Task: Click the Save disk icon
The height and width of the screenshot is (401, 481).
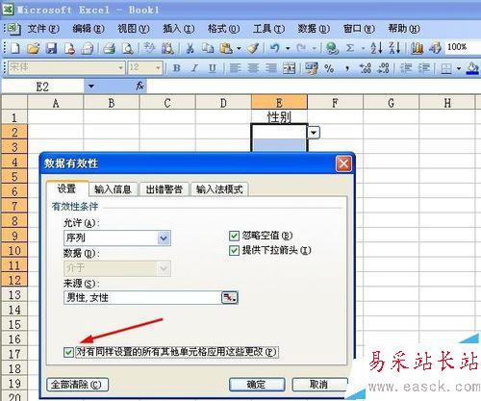Action: pyautogui.click(x=51, y=48)
